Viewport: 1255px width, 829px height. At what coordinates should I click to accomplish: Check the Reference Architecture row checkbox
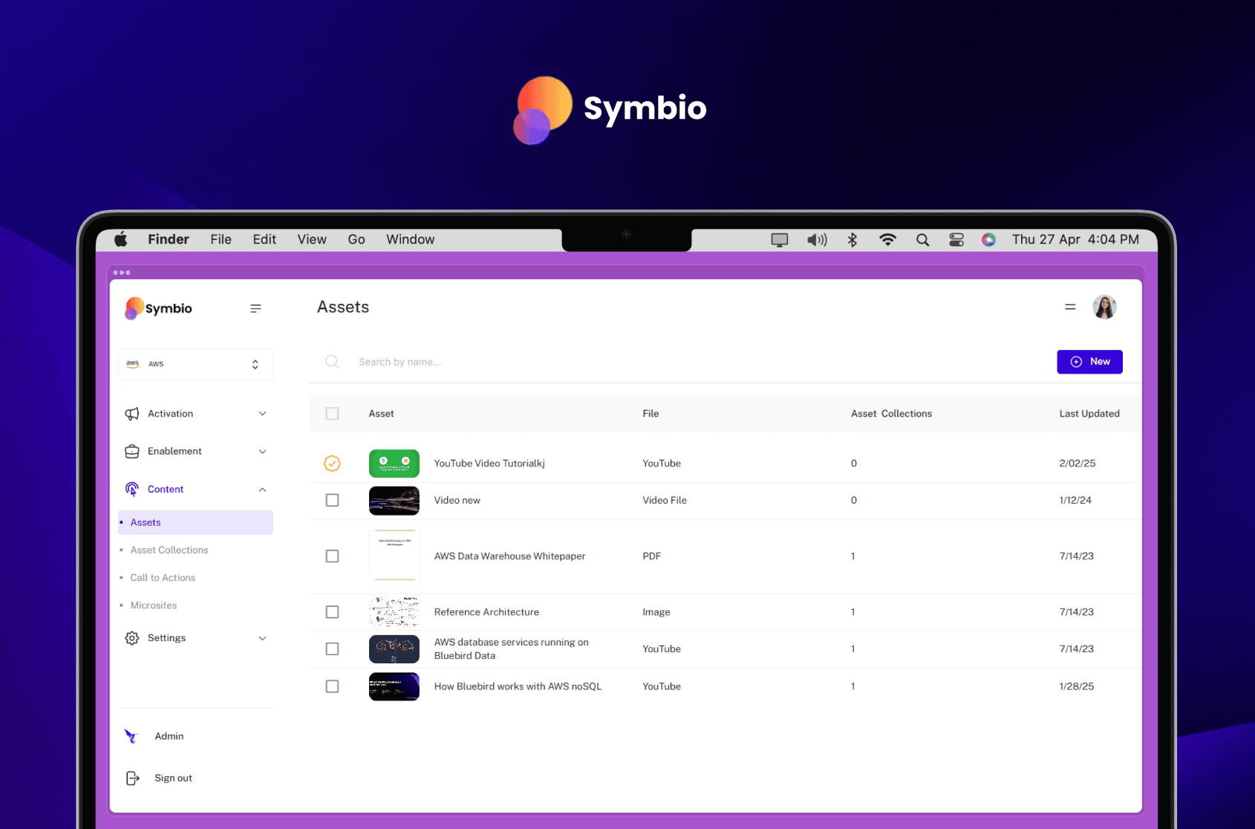332,612
